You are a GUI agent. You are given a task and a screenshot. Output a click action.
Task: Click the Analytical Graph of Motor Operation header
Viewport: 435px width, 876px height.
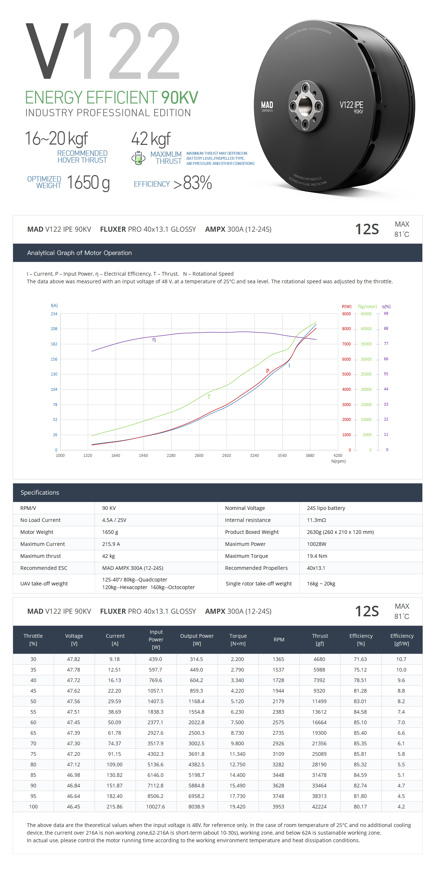click(x=79, y=253)
